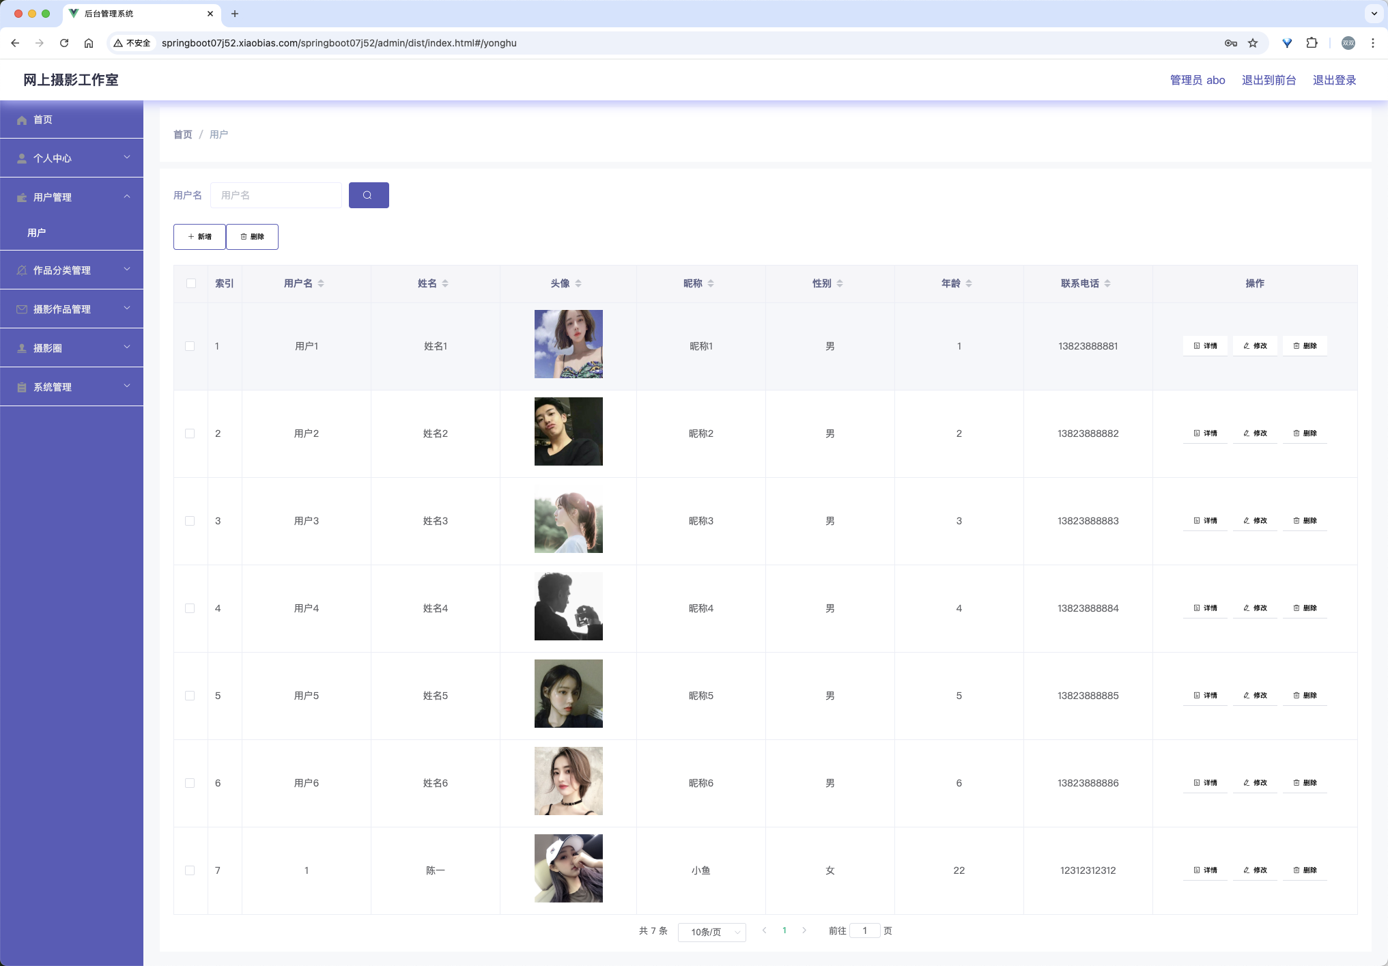Check the row checkbox for 用户5
This screenshot has width=1388, height=966.
(x=190, y=696)
